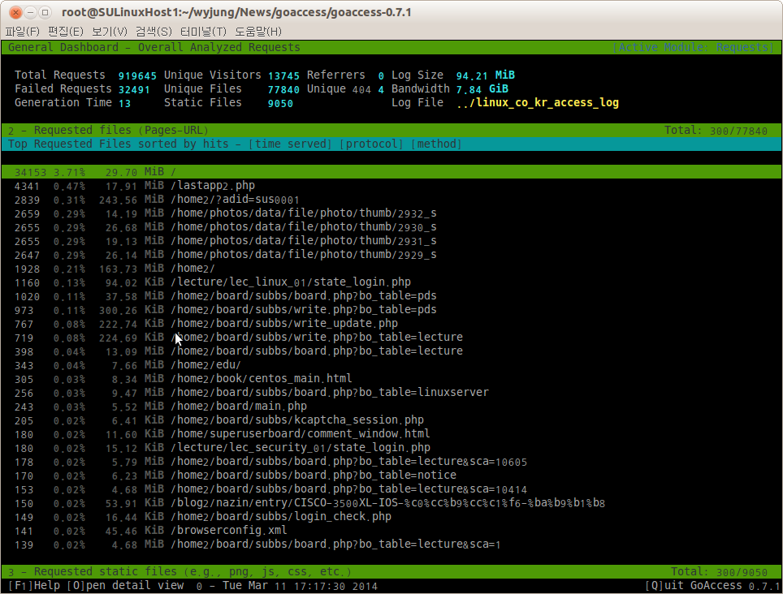Open the 편집(E) menu
Viewport: 783px width, 594px height.
pos(66,32)
